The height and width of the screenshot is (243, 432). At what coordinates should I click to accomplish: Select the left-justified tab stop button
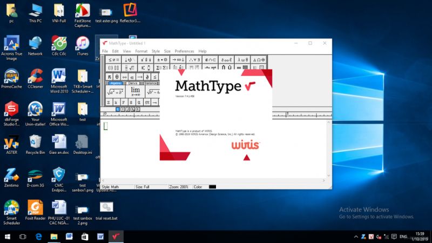point(118,110)
